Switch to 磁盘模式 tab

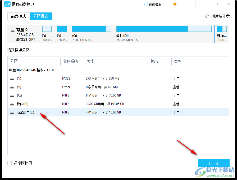[19, 16]
